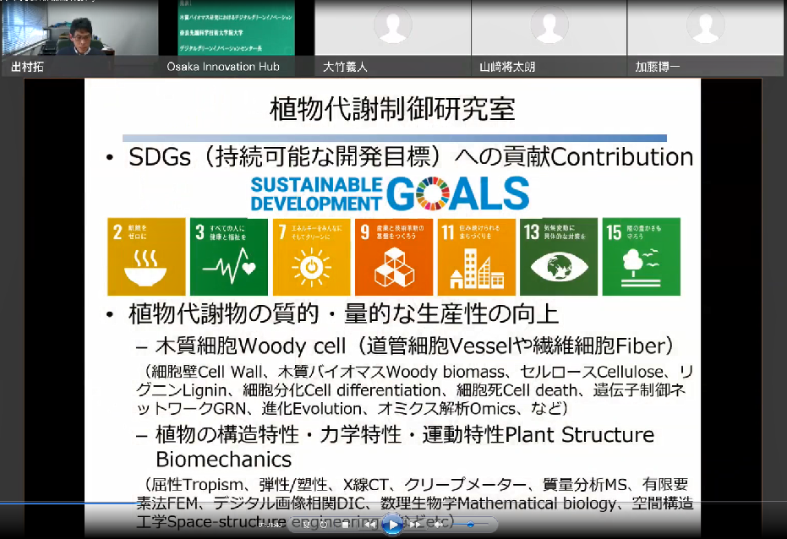
Task: Click the Stop playback button
Action: click(x=345, y=525)
